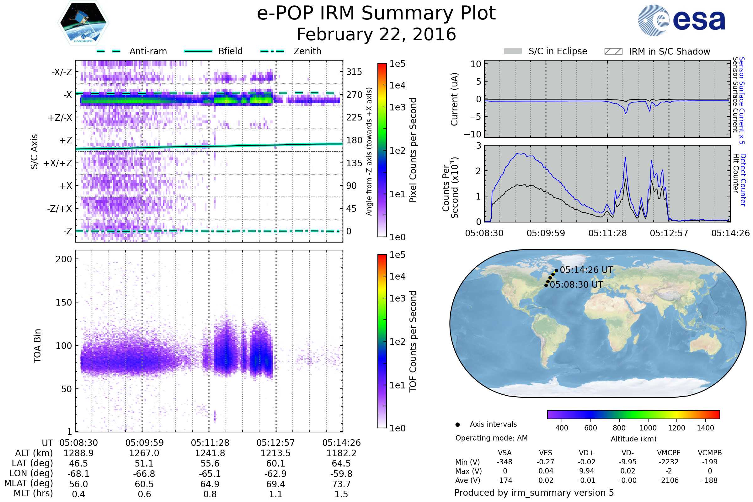The image size is (753, 502).
Task: Click the Operating mode: AM text
Action: tap(491, 438)
